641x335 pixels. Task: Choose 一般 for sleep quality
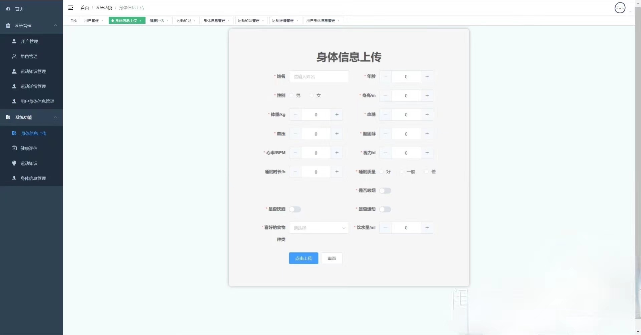[402, 172]
